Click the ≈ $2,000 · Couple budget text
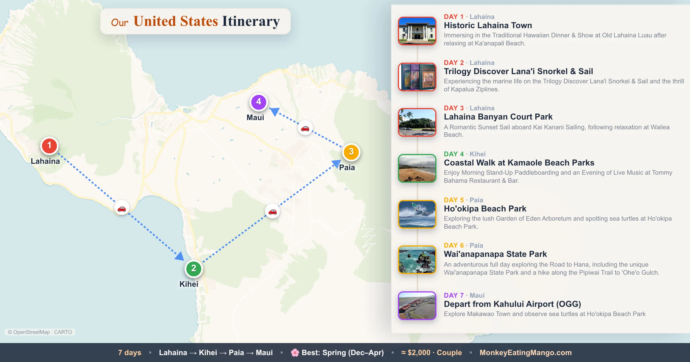Screen dimensions: 690x362 tap(432, 353)
